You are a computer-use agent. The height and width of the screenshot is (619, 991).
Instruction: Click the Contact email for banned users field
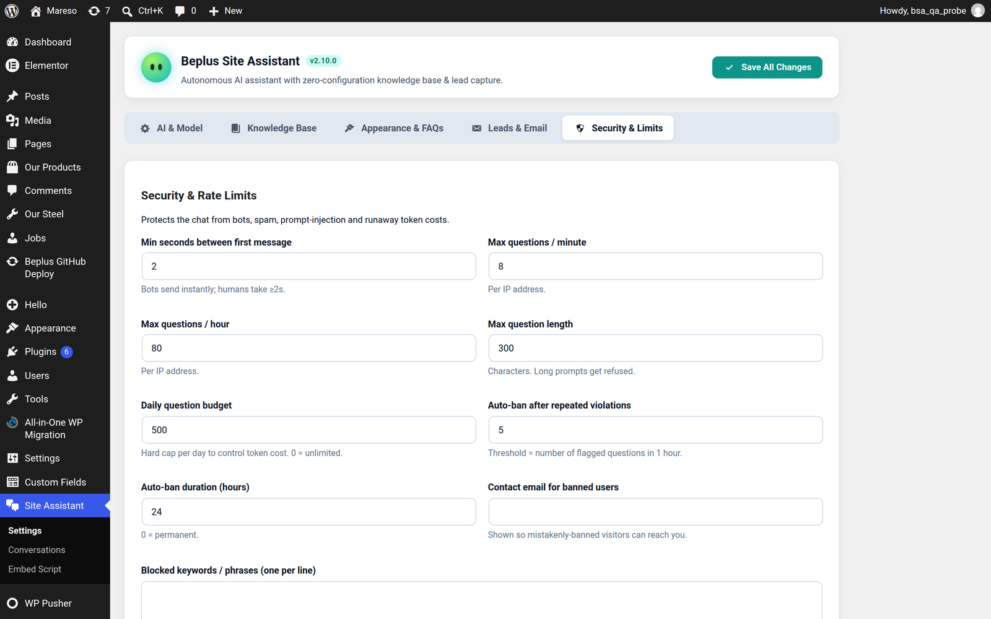coord(655,512)
